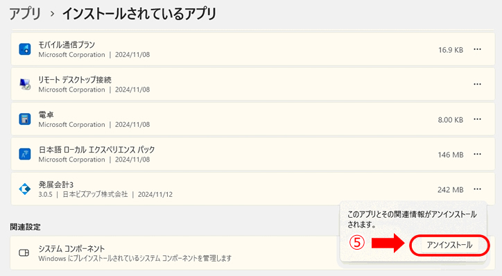Screen dimensions: 502x276
Task: Click the 日本語 ローカル エクスペリエンス パック icon
Action: click(x=25, y=154)
